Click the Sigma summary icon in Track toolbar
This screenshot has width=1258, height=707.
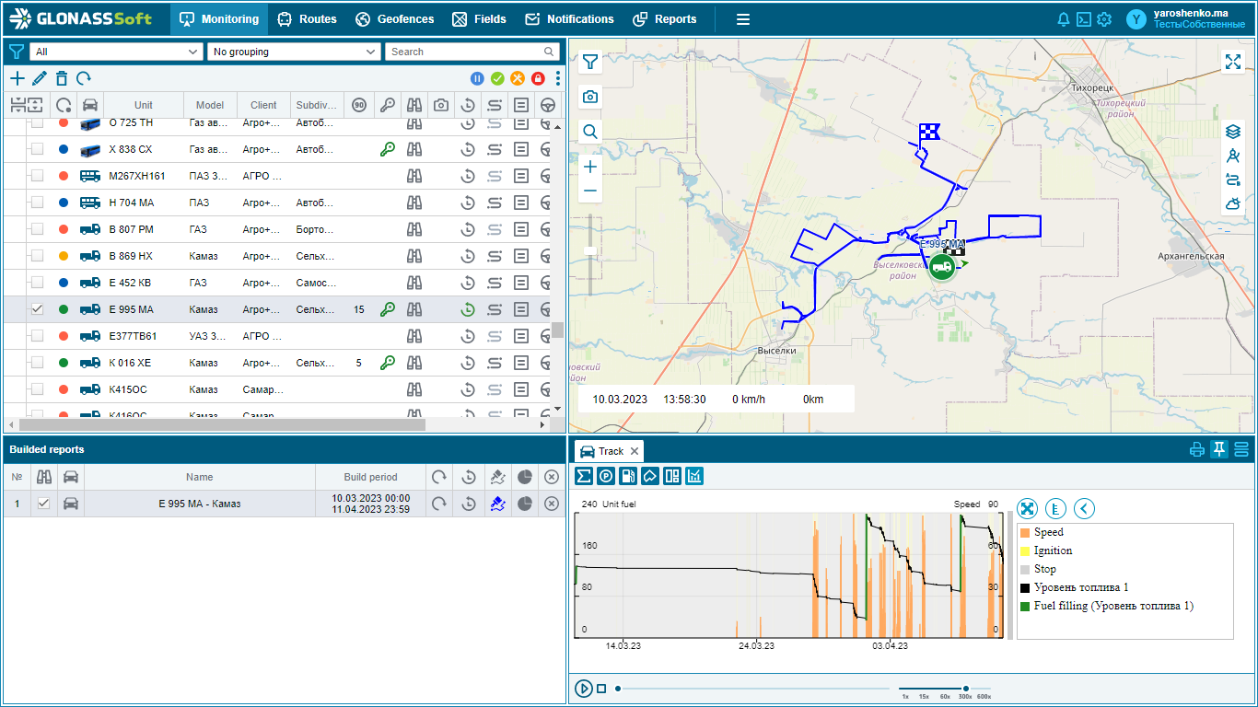coord(584,476)
